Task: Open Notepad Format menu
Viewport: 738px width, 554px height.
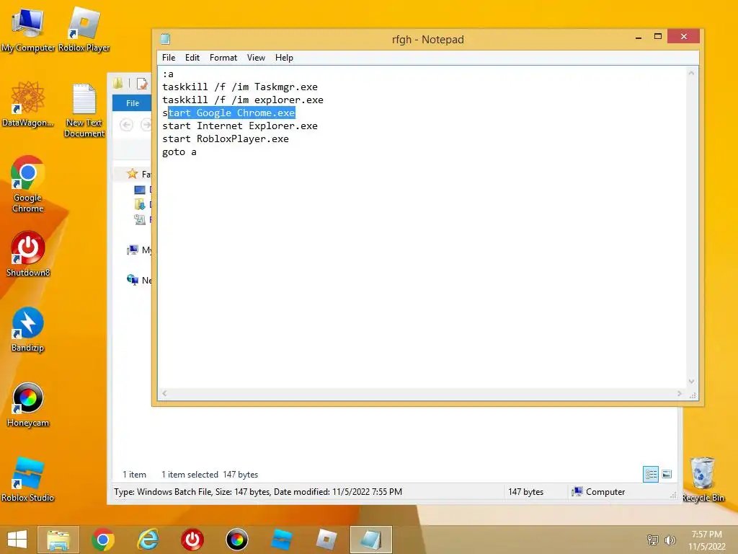Action: [x=223, y=58]
